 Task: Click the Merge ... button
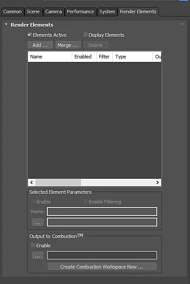tap(68, 45)
